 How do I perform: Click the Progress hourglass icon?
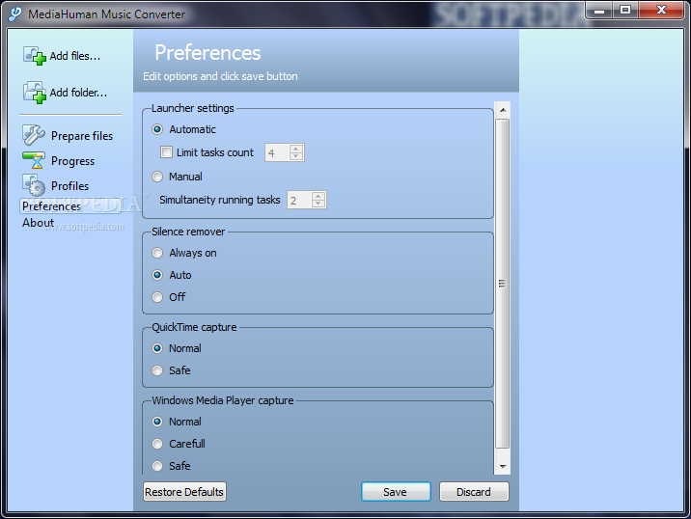point(34,160)
